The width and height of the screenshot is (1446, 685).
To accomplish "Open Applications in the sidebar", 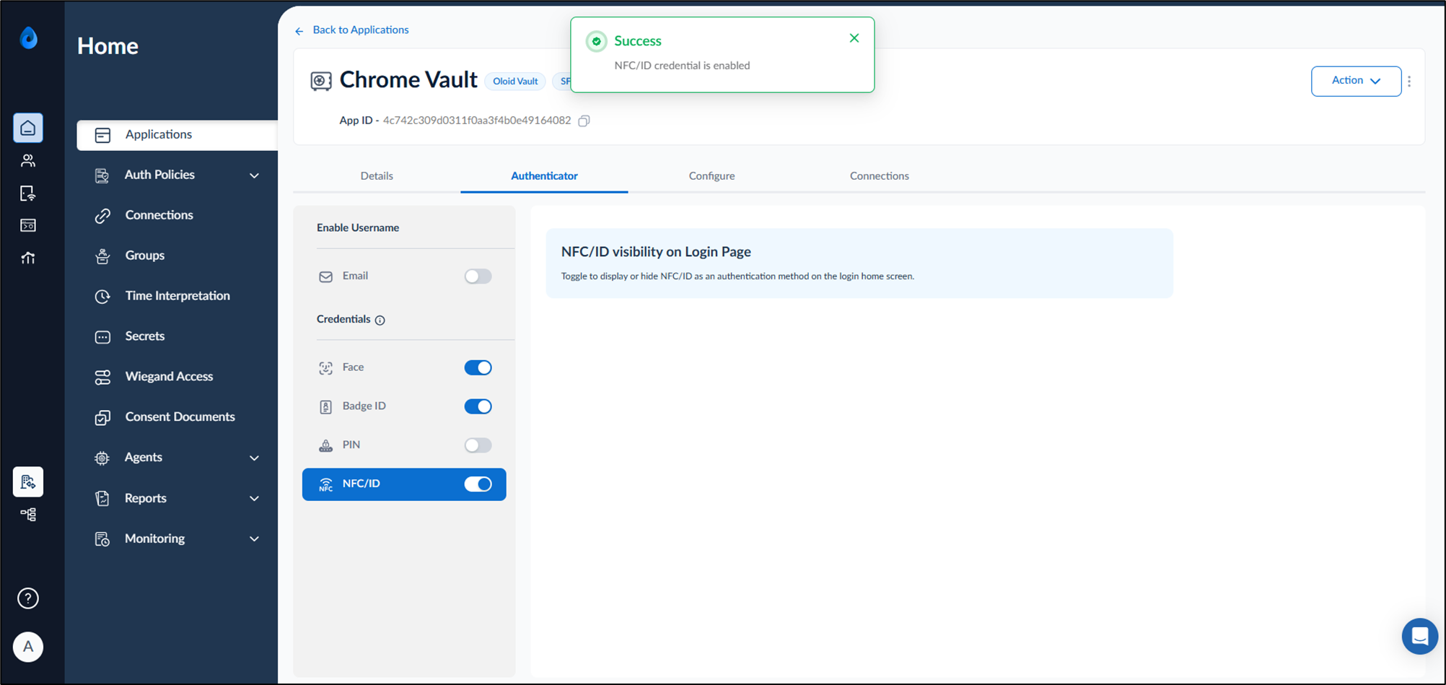I will pos(178,135).
